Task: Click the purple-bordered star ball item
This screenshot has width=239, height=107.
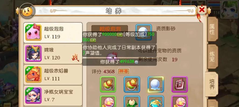Action: (180, 101)
